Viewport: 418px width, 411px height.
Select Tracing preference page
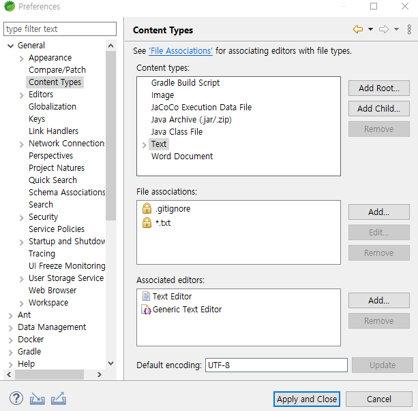tap(42, 254)
